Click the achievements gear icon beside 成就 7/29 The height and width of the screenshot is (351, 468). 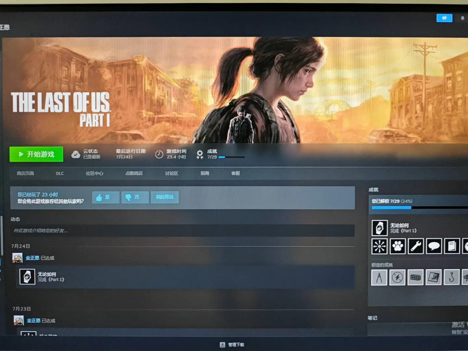200,154
